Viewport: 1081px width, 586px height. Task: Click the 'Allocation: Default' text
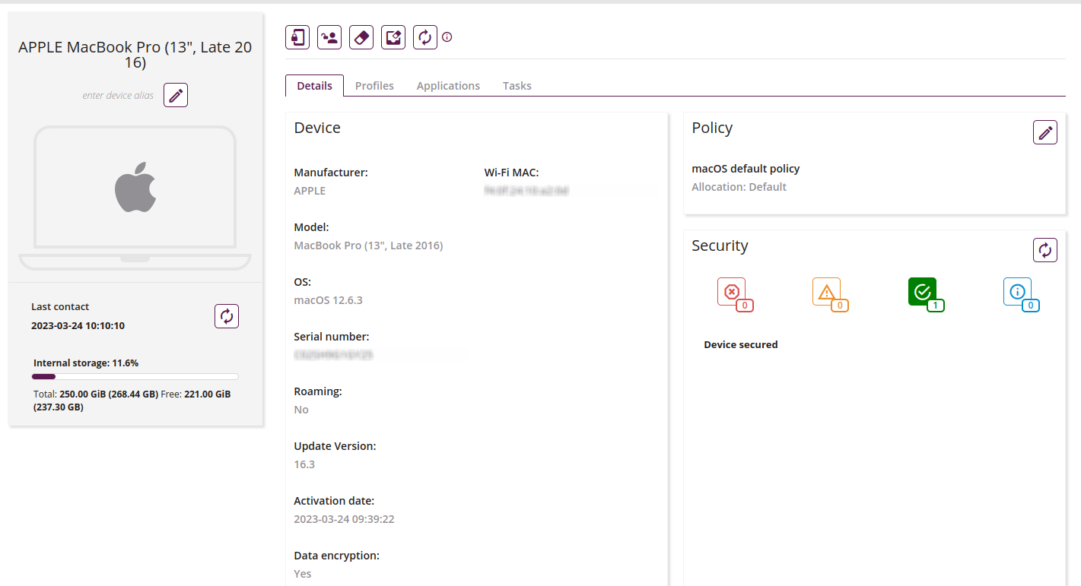pyautogui.click(x=739, y=187)
